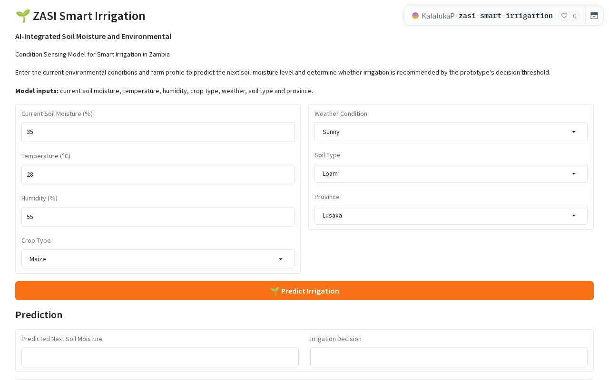Click the KalalukaP profile avatar
This screenshot has height=380, width=609.
point(415,16)
